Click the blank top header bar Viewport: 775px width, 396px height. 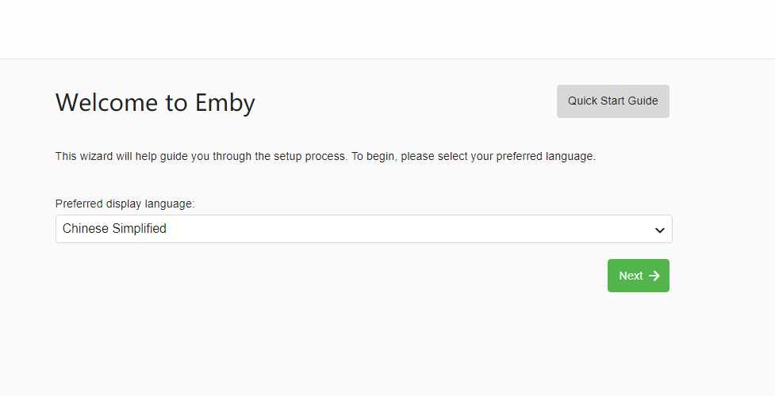point(387,29)
